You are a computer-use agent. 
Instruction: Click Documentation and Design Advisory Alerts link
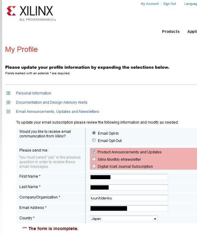click(52, 102)
